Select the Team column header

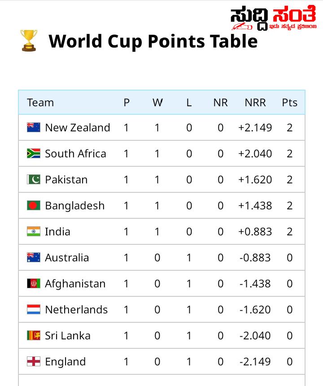(x=40, y=102)
